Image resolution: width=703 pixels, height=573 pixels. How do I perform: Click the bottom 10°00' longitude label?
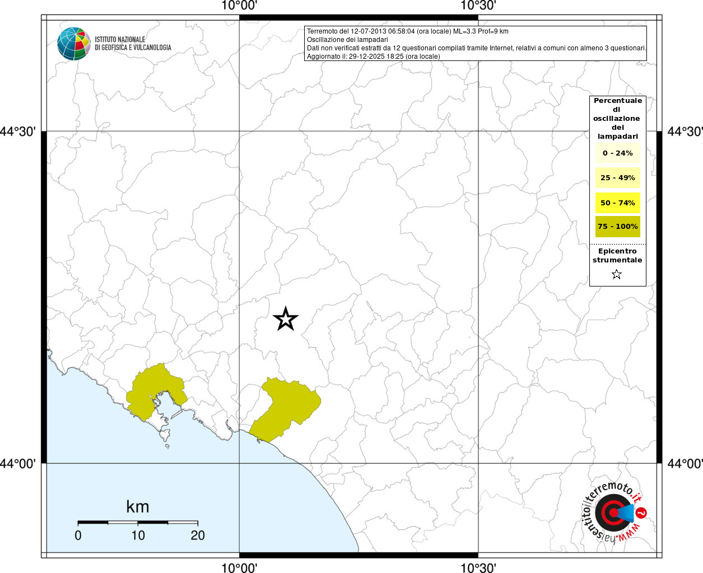[239, 567]
